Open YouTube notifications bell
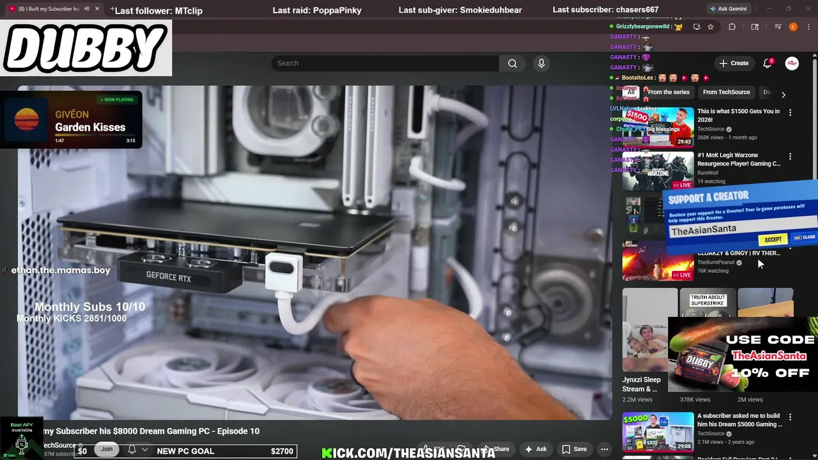Image resolution: width=818 pixels, height=460 pixels. tap(768, 63)
